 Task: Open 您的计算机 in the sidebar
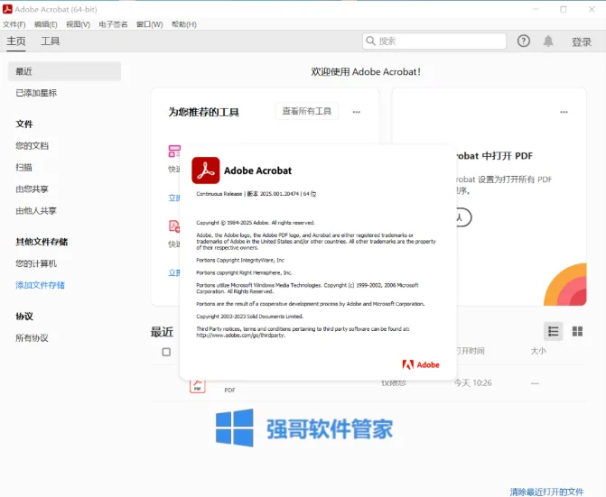(36, 263)
